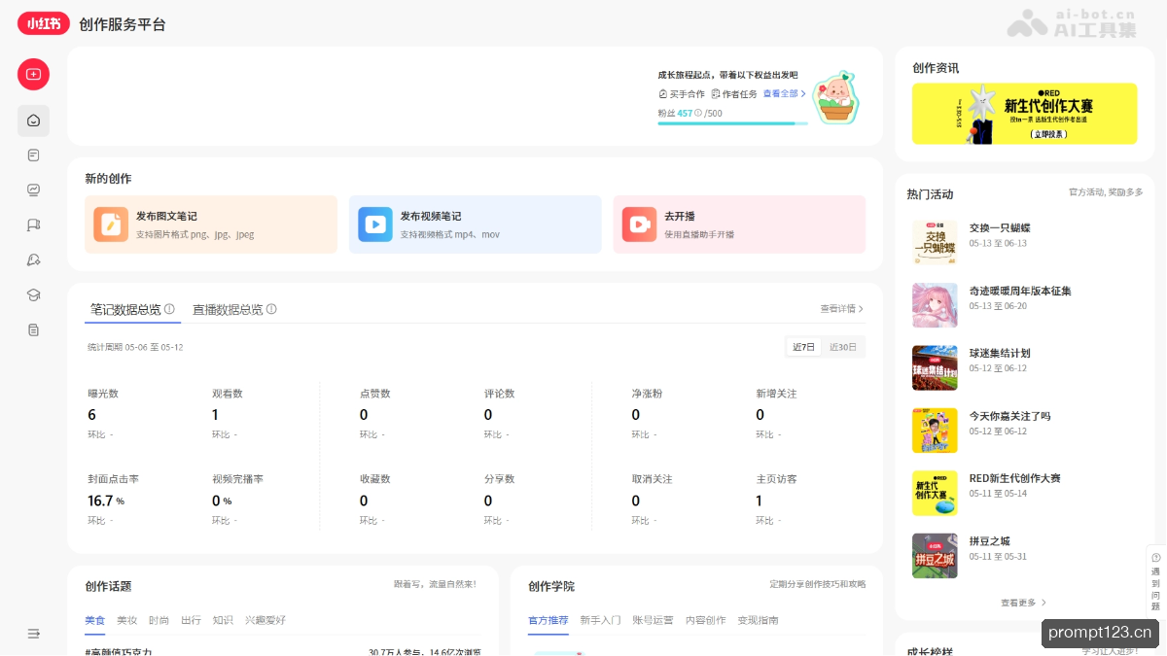This screenshot has width=1167, height=656.
Task: Select the 近30日 period toggle
Action: coord(843,347)
